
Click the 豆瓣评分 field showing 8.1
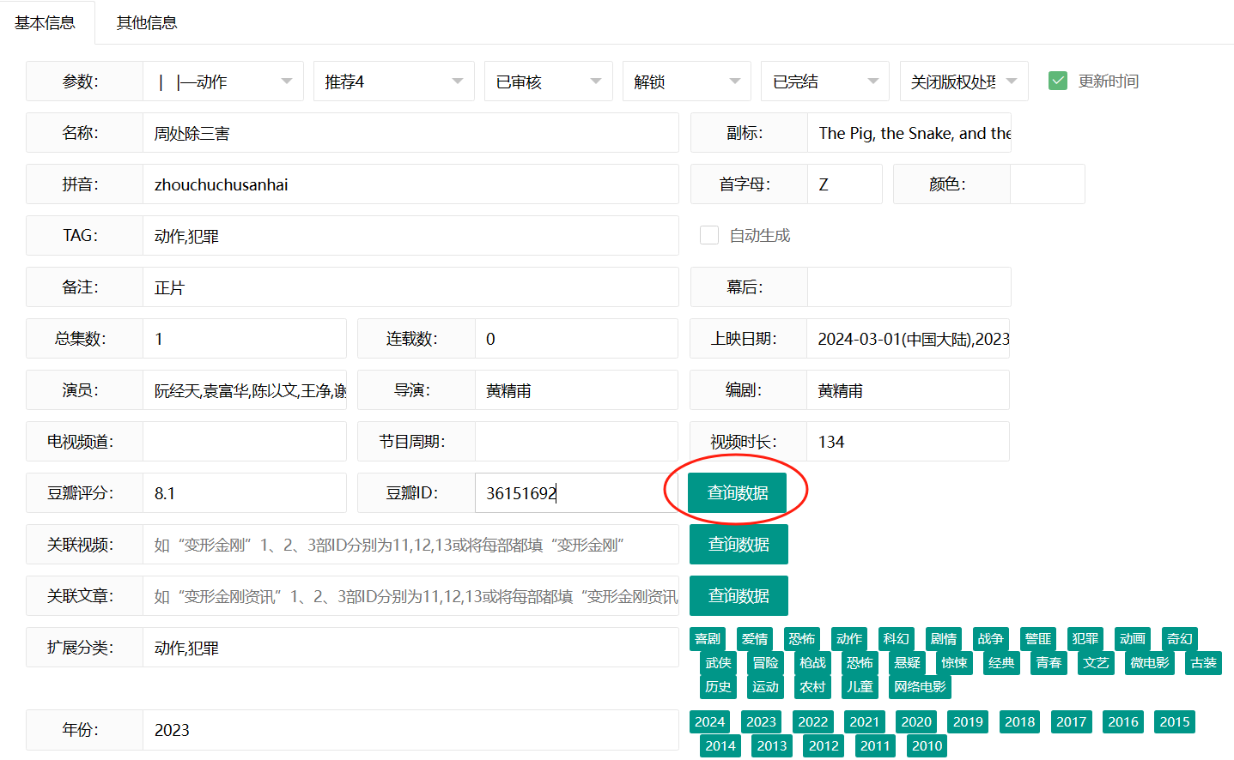pyautogui.click(x=245, y=493)
